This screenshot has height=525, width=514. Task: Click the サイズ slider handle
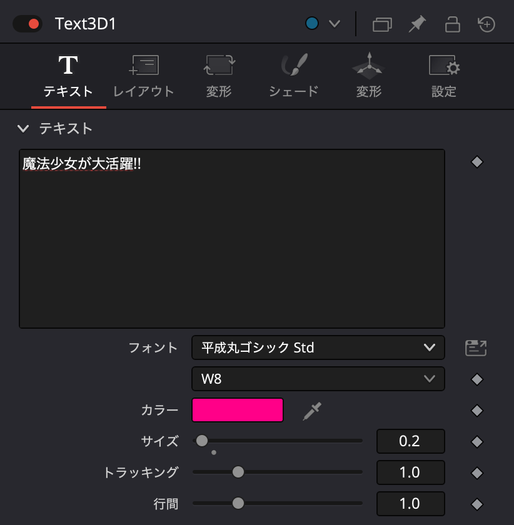[x=202, y=441]
